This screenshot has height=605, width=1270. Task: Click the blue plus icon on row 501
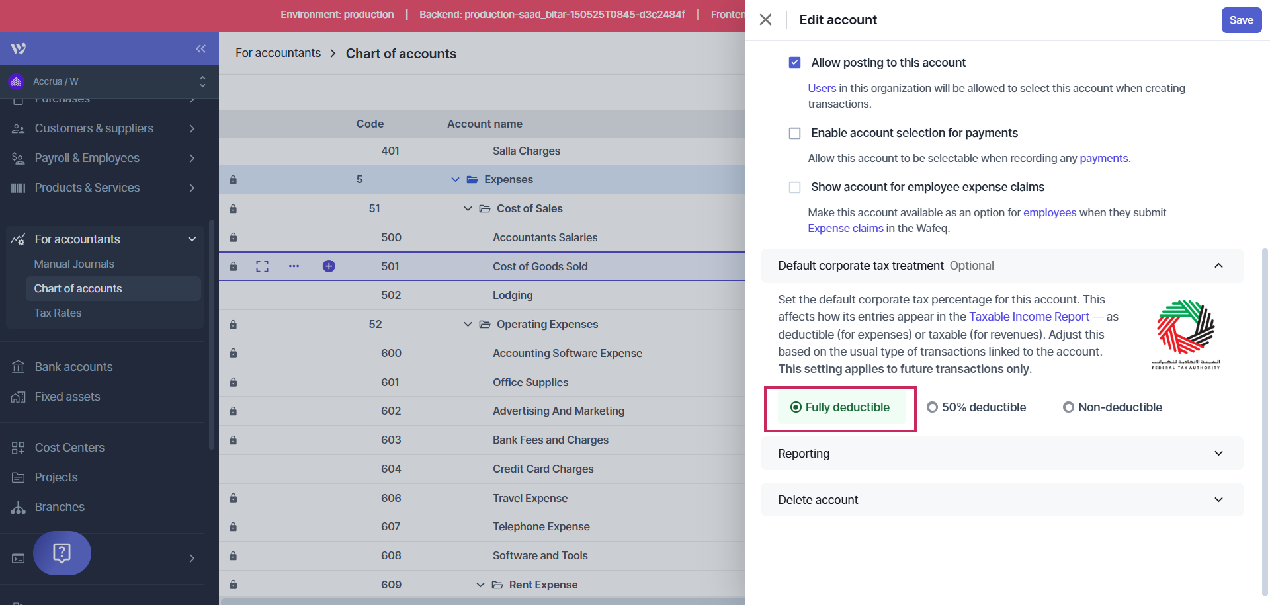coord(329,266)
